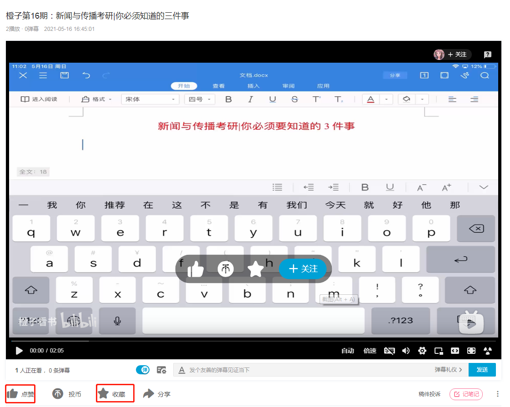510x407 pixels.
Task: Click the radiation-style icon in the player bar
Action: coord(488,350)
